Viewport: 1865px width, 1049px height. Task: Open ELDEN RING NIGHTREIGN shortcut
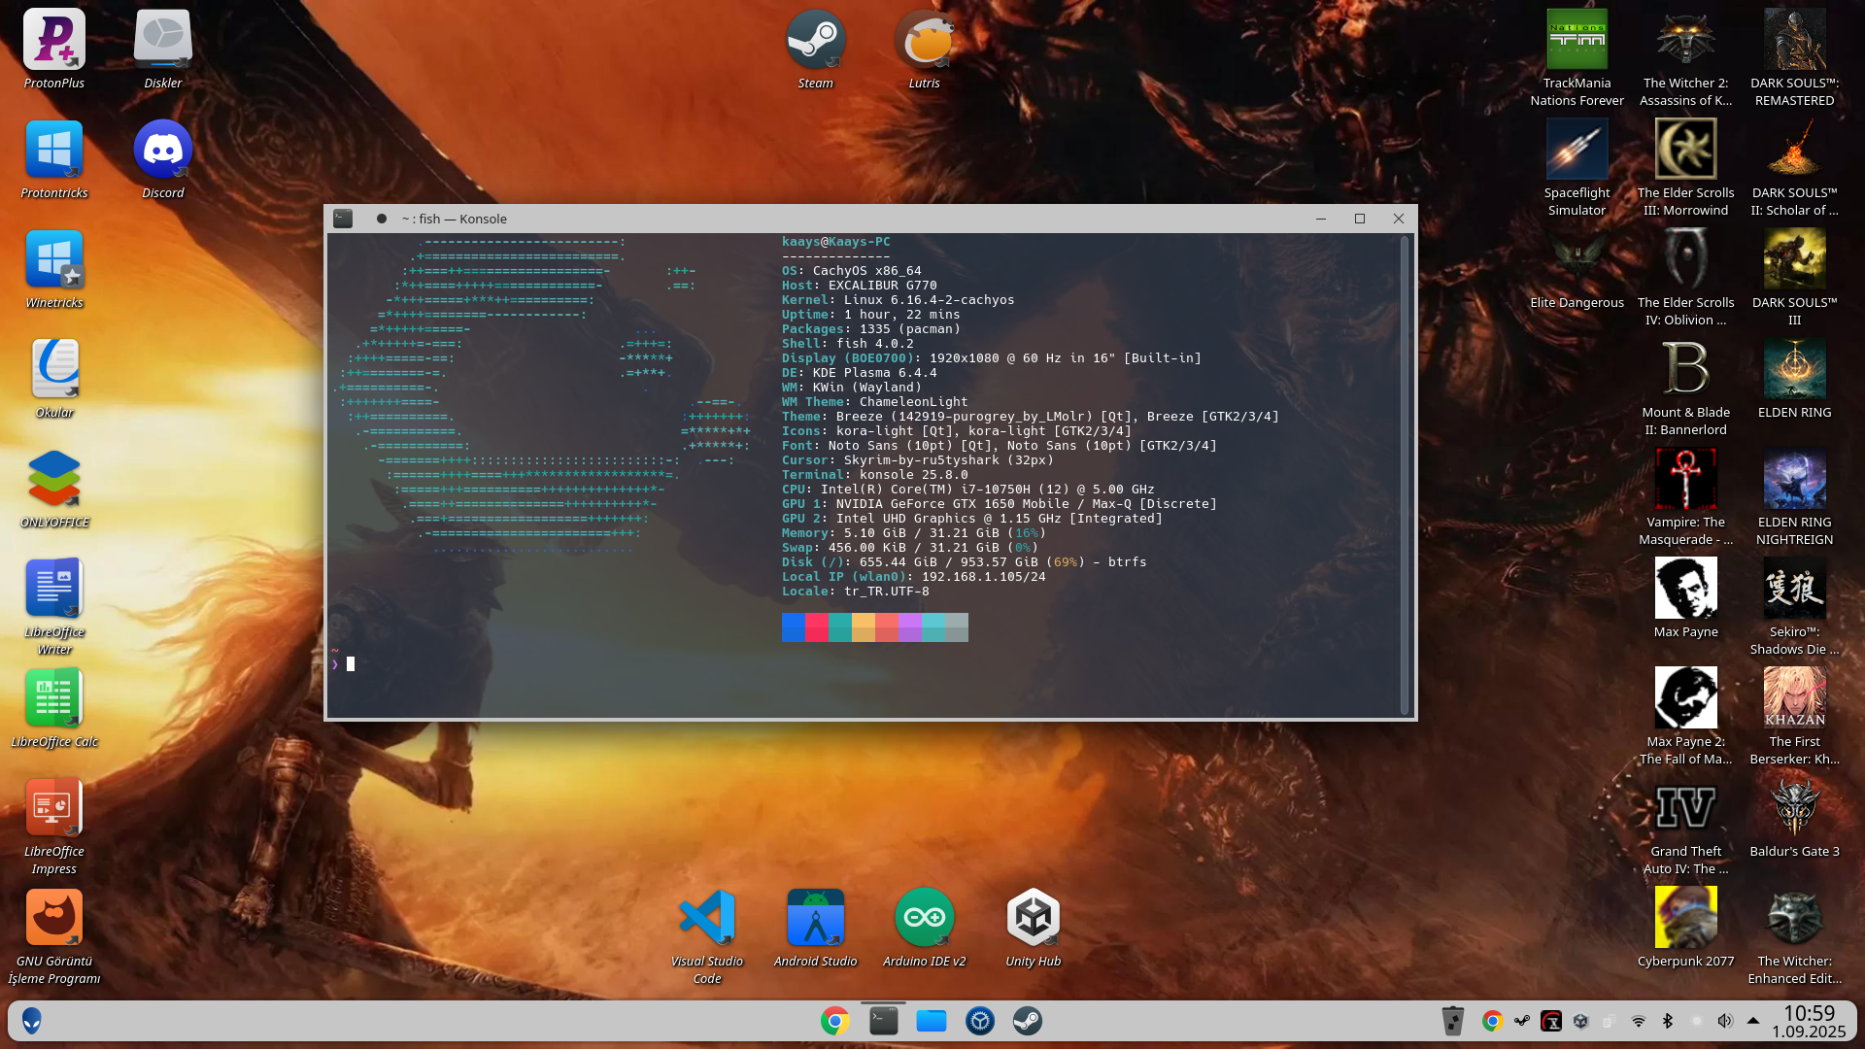click(1794, 480)
